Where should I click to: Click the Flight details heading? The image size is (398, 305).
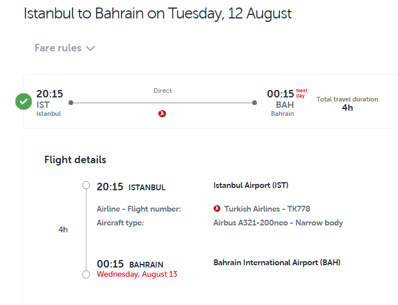[75, 160]
